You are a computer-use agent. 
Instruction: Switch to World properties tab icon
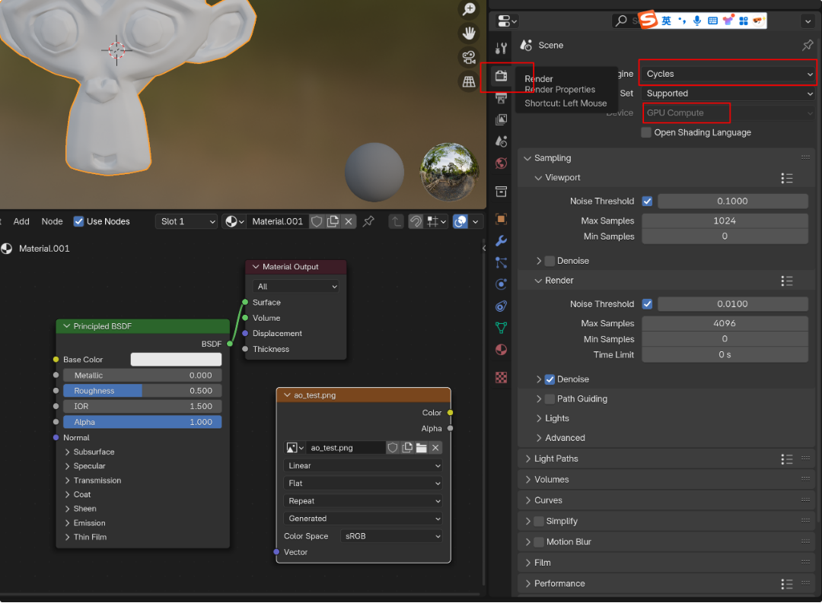501,163
